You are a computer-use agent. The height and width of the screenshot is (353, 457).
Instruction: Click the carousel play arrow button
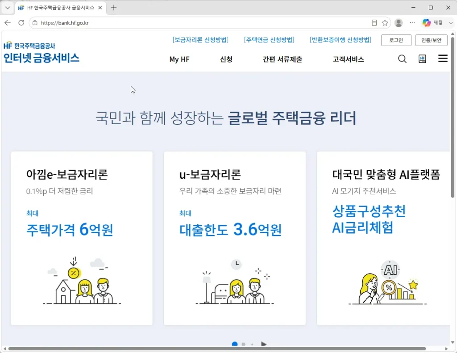pos(264,344)
